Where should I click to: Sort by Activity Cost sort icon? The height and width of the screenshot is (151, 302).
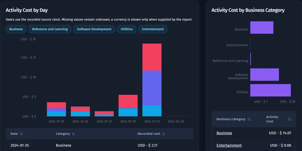(x=289, y=119)
